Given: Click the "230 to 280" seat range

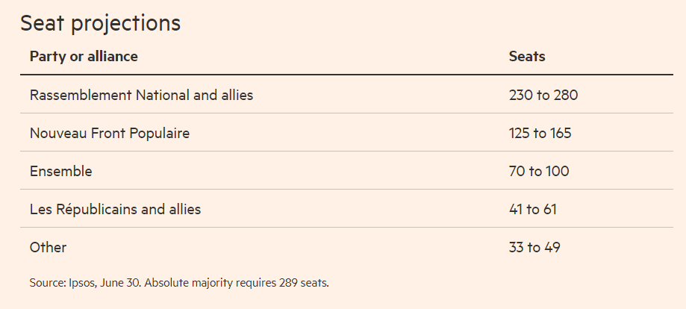Looking at the screenshot, I should tap(543, 96).
